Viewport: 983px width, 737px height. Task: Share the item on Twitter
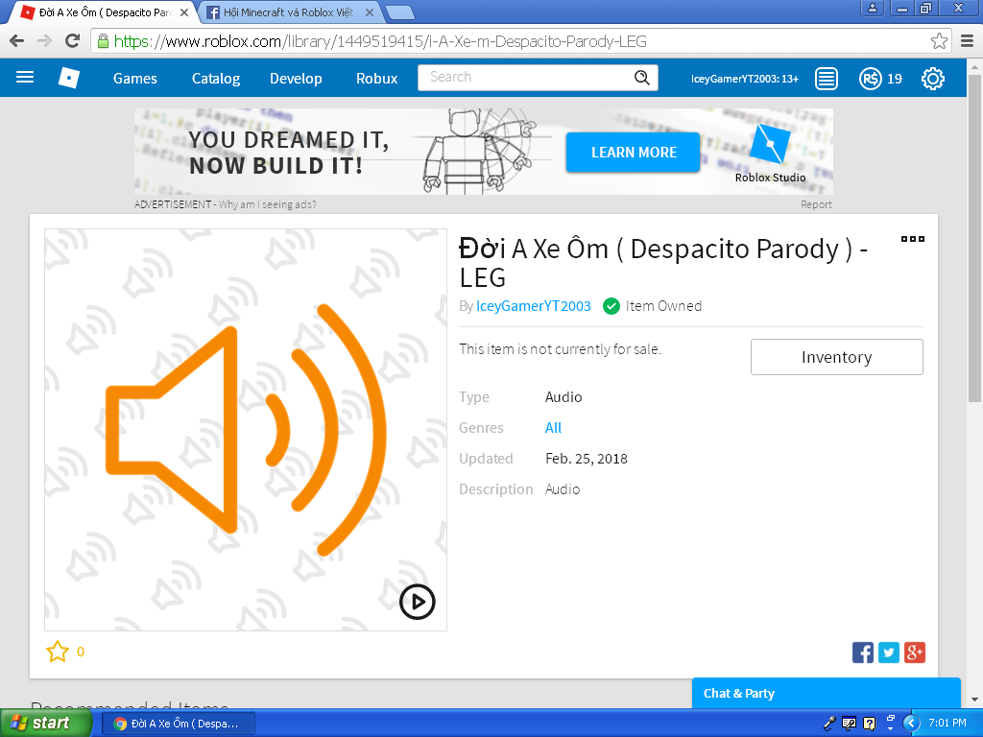pos(888,653)
